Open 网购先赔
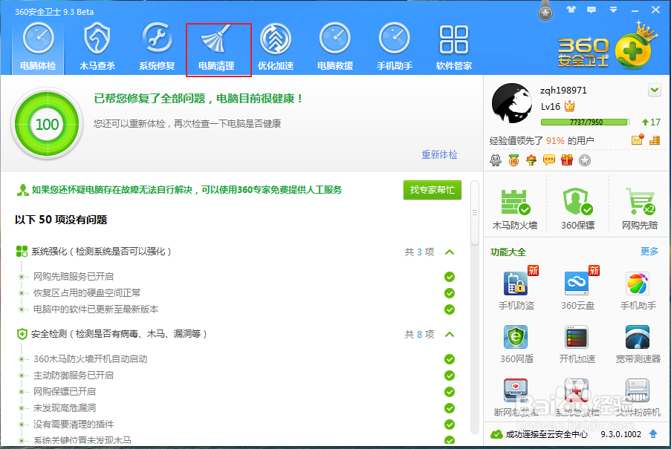This screenshot has height=449, width=671. 639,209
